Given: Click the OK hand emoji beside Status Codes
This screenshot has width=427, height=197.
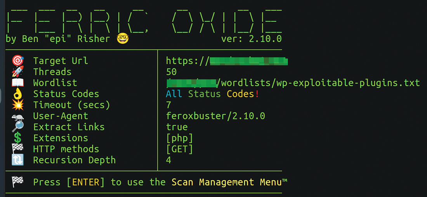Looking at the screenshot, I should click(18, 94).
